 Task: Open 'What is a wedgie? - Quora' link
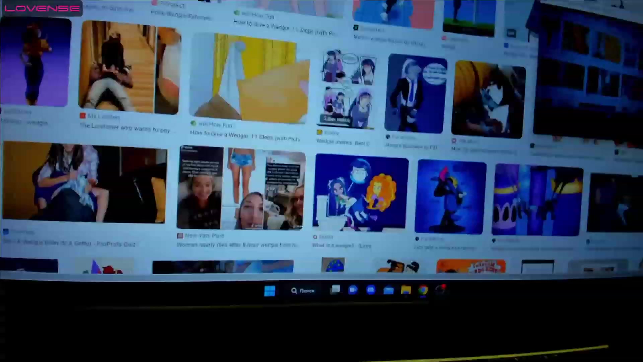[342, 246]
